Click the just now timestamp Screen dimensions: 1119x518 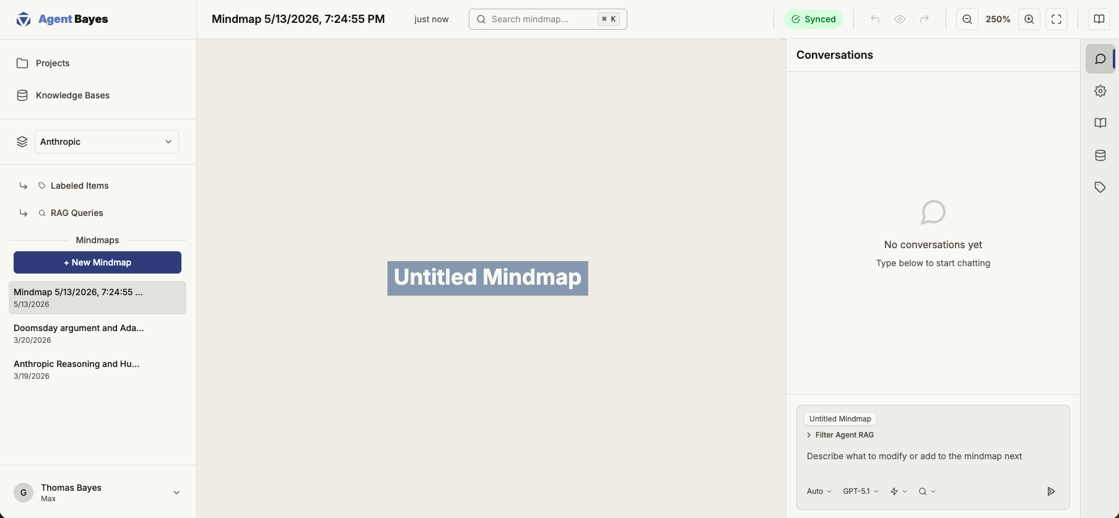point(432,19)
